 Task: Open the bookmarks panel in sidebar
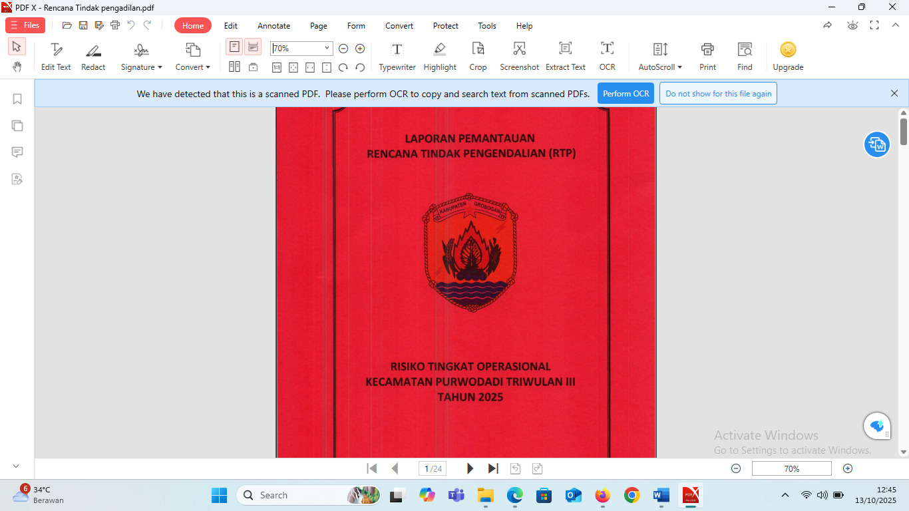[17, 99]
